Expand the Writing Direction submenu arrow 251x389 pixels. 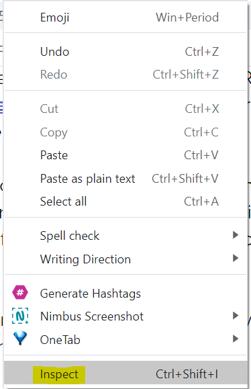click(236, 258)
